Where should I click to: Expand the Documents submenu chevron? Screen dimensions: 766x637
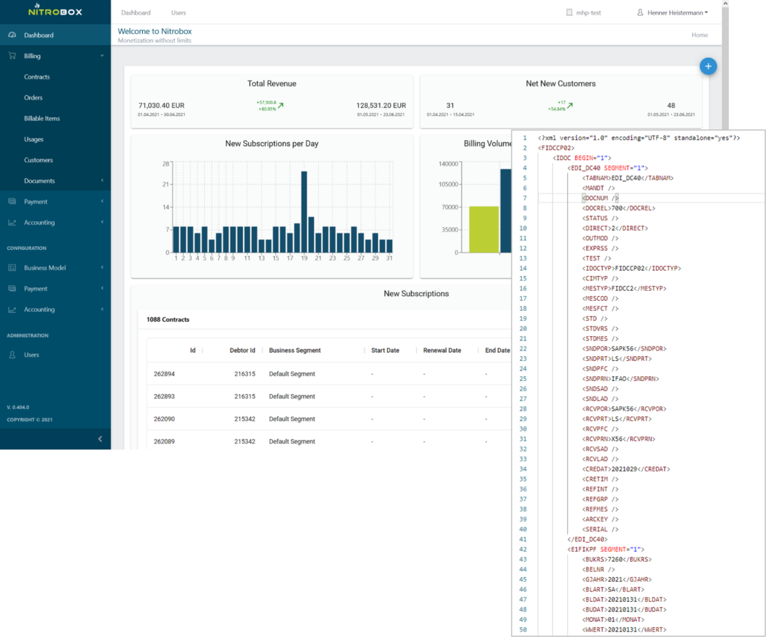(102, 180)
